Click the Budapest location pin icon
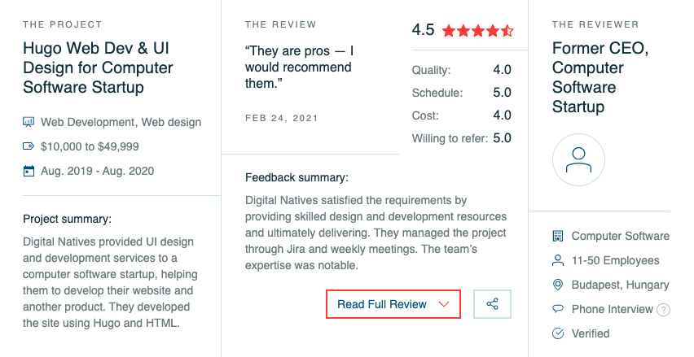The image size is (694, 357). tap(558, 285)
